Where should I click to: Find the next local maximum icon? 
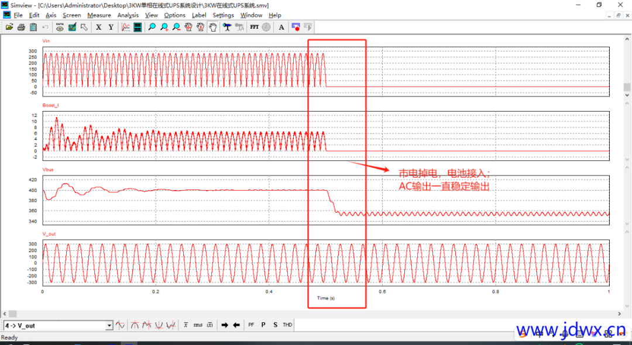147,325
